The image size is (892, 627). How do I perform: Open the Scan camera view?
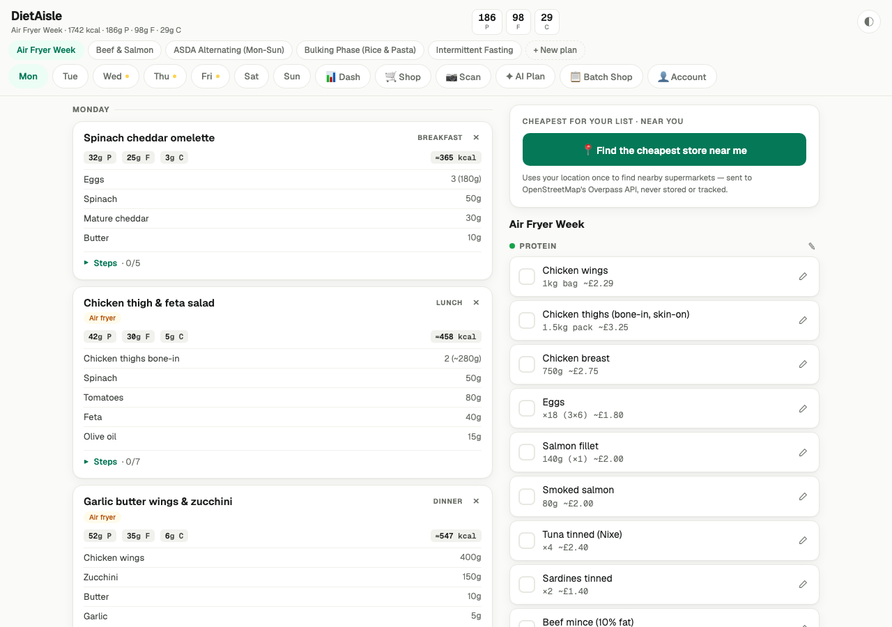pyautogui.click(x=463, y=77)
